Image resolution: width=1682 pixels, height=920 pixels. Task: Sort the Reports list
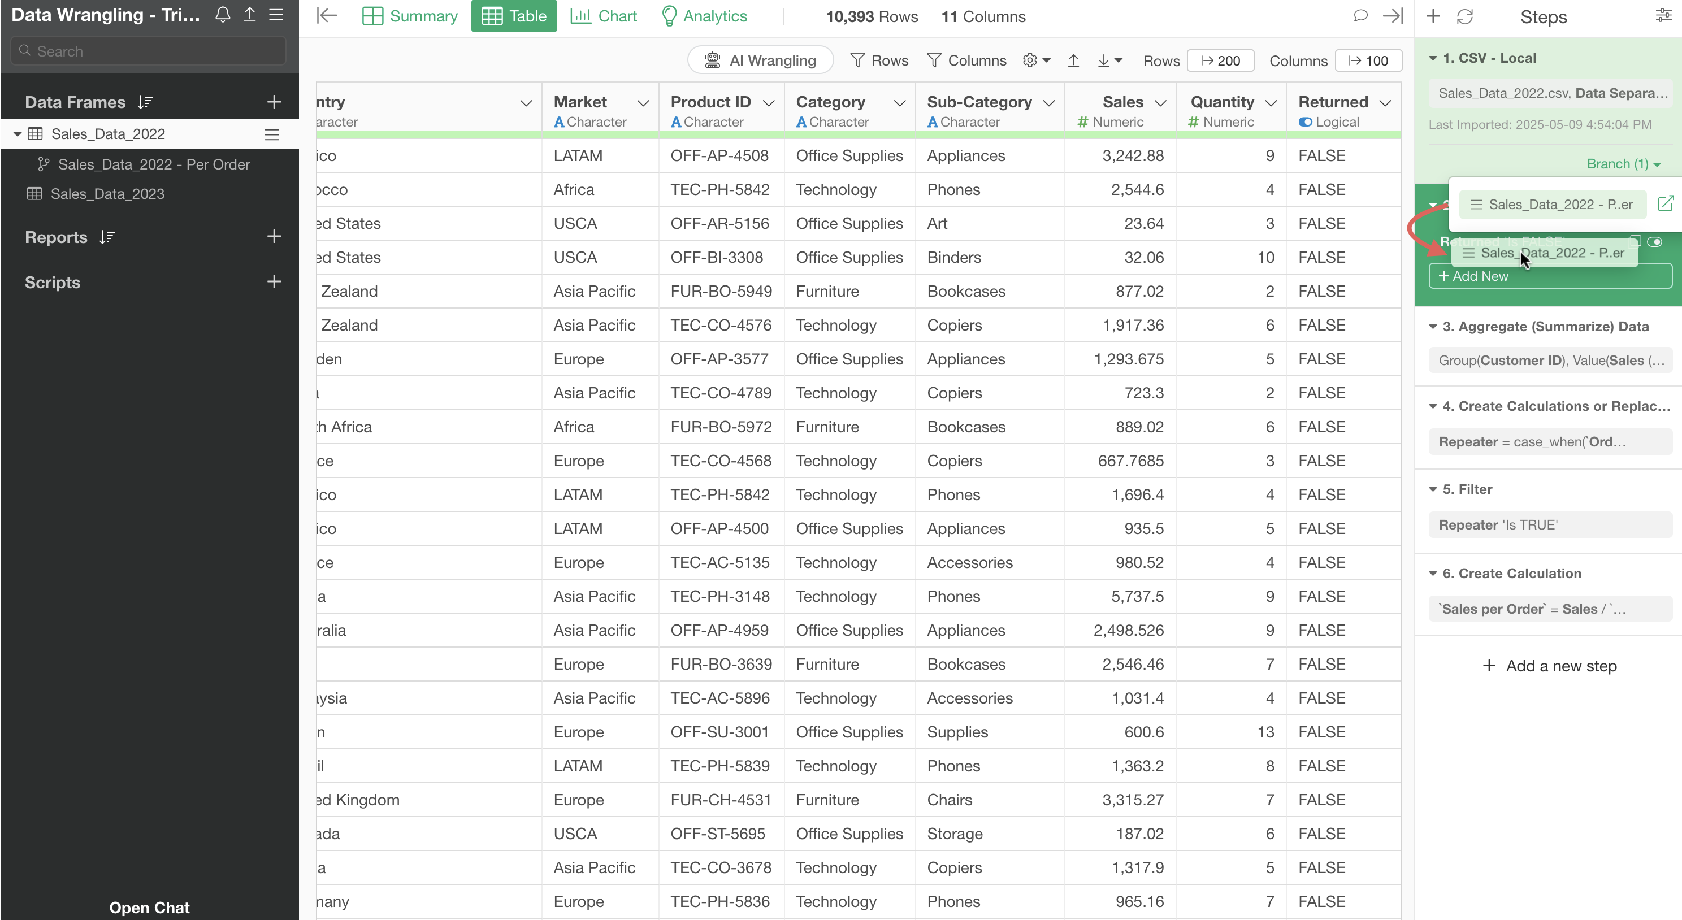point(107,237)
